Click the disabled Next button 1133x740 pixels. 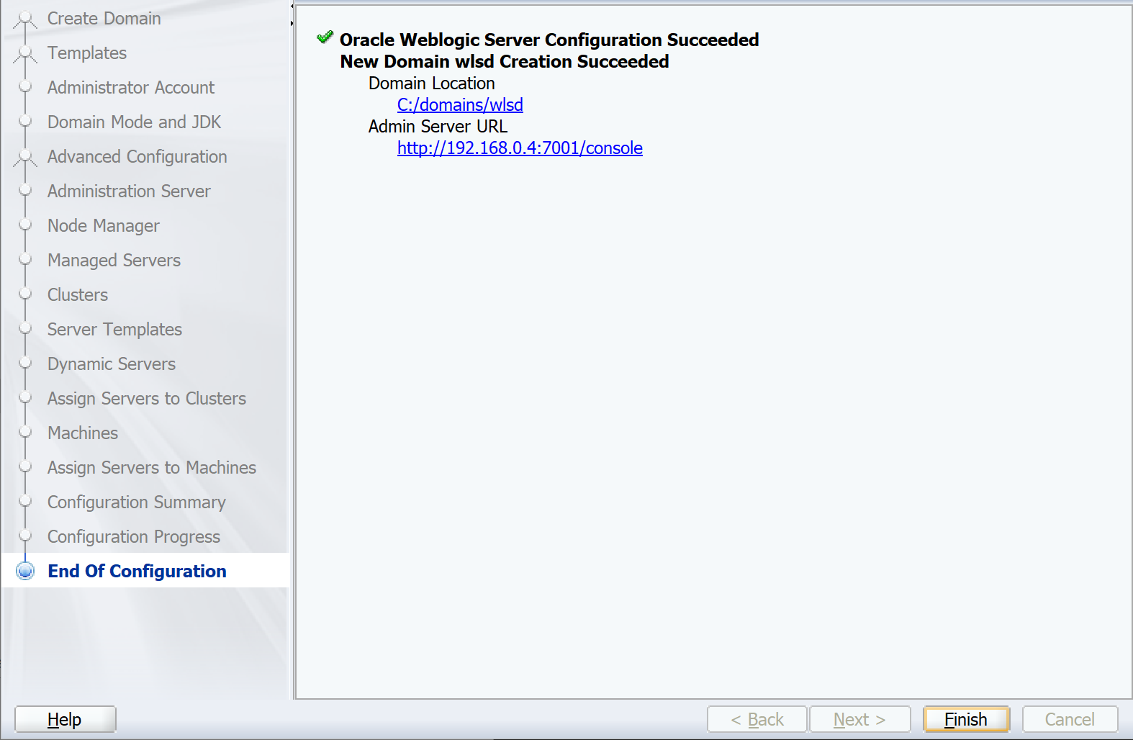click(859, 719)
